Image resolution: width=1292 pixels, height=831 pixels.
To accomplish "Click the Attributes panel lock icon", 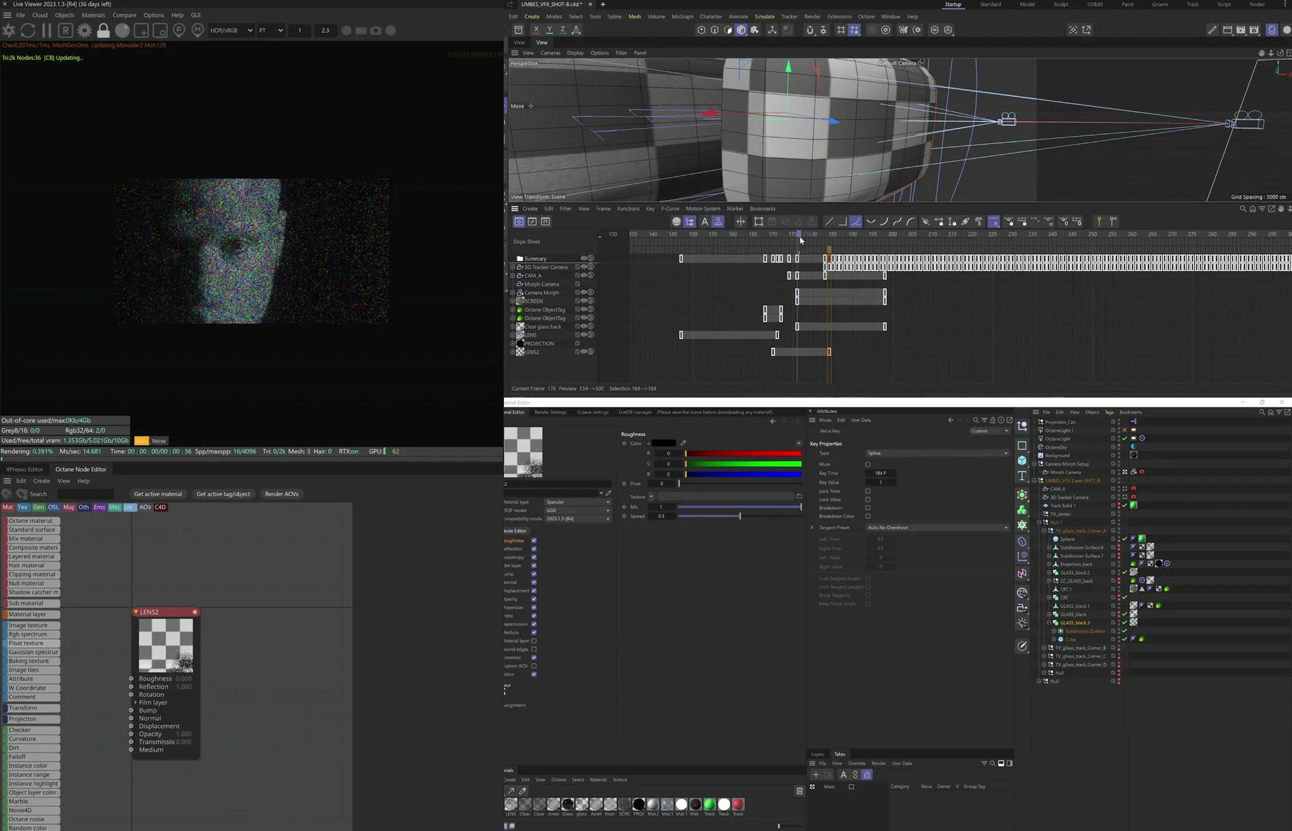I will pos(993,420).
